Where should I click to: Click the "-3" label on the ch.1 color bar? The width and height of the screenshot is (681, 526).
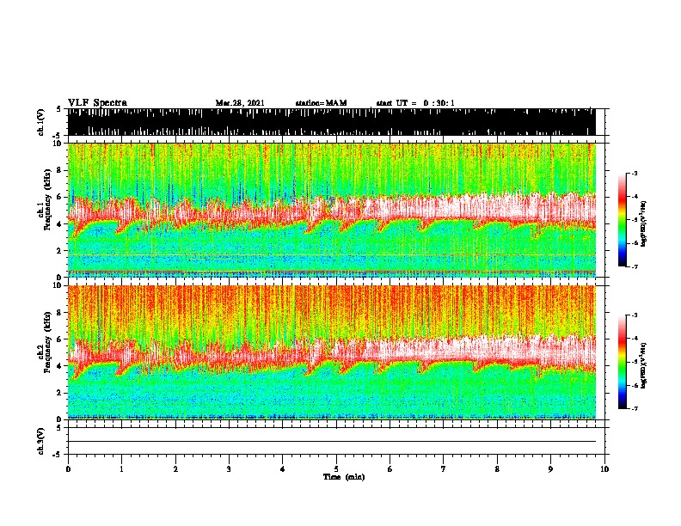click(634, 174)
